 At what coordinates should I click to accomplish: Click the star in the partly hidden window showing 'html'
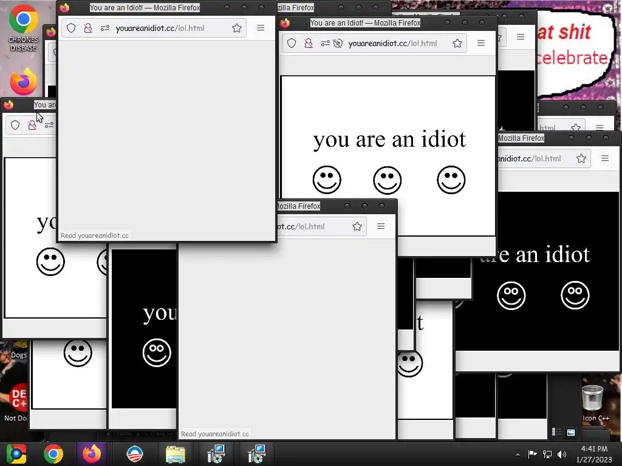pos(576,127)
